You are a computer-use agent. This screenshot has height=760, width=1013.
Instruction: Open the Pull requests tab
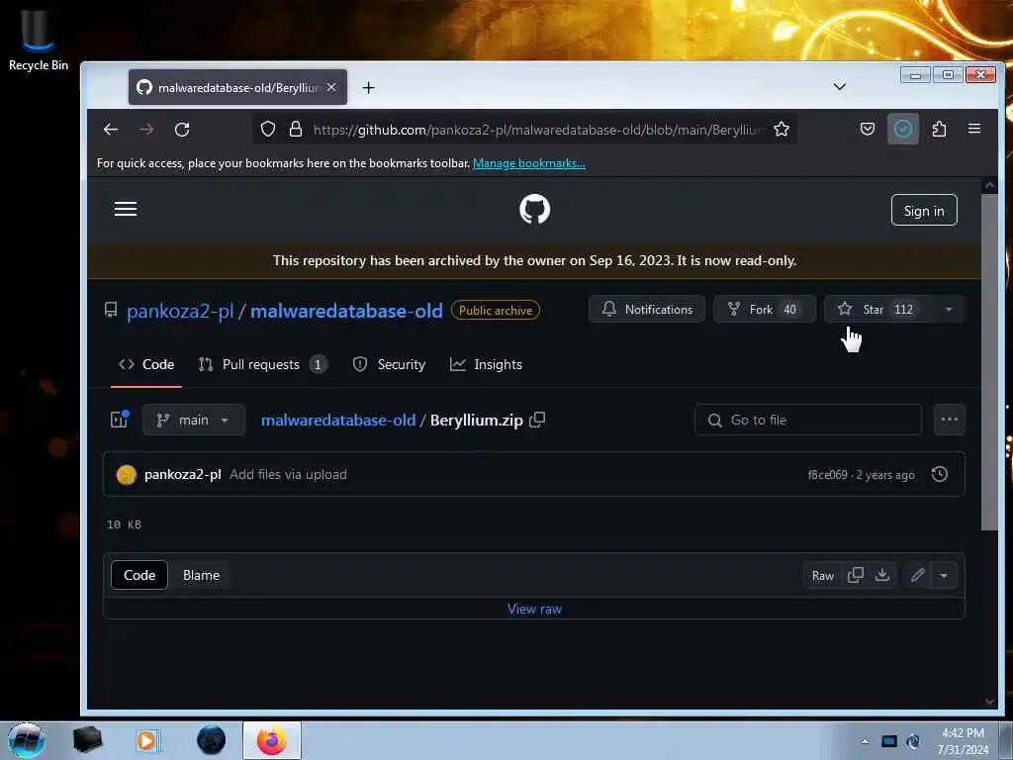[262, 364]
